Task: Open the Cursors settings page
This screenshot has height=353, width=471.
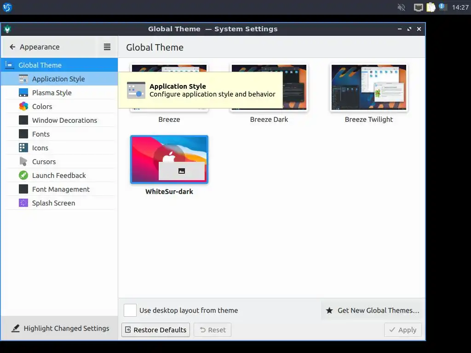Action: click(x=59, y=161)
